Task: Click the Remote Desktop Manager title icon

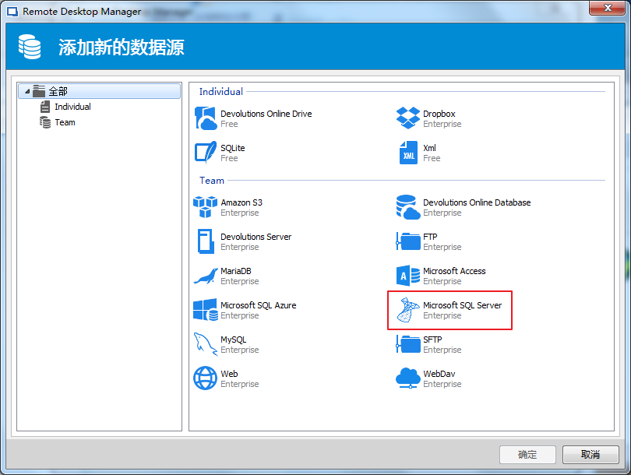Action: [x=12, y=11]
